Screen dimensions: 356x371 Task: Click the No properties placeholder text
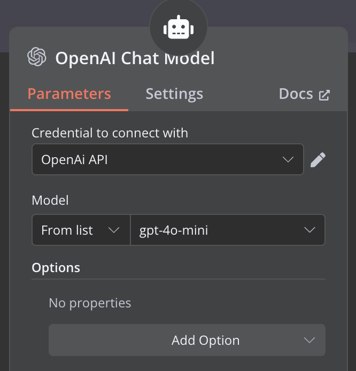click(x=90, y=303)
